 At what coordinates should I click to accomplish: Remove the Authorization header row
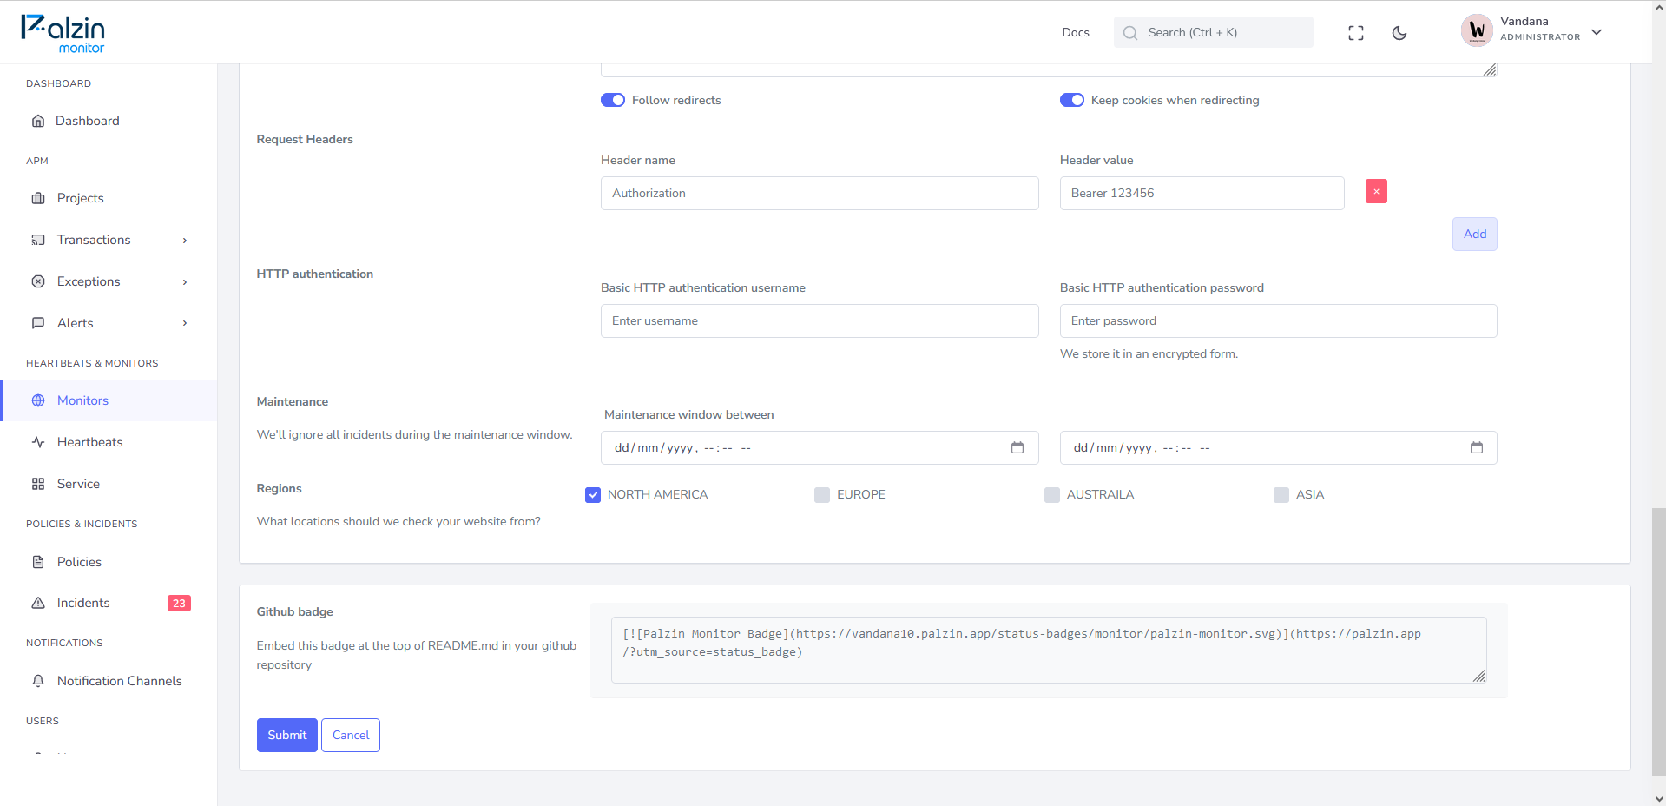pos(1376,191)
